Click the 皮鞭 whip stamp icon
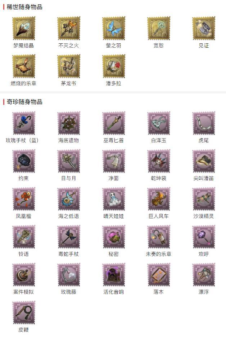Screen dimensions: 226x337 coord(24,313)
